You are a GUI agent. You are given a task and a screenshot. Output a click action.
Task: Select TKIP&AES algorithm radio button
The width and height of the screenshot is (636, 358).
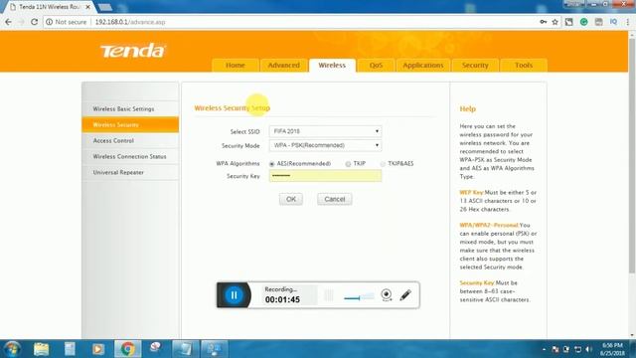pos(383,164)
